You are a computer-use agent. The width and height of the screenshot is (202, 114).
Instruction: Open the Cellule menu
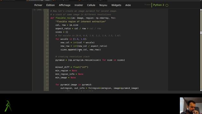pyautogui.click(x=91, y=5)
